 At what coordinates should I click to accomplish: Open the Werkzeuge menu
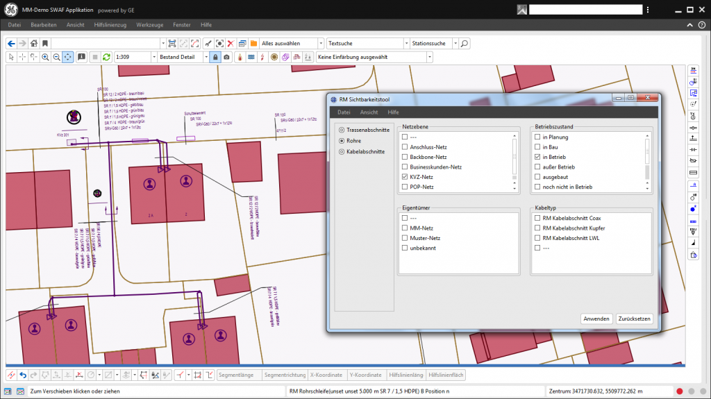150,24
